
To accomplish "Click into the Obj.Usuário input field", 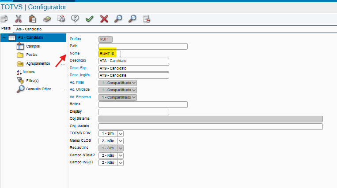I will (x=211, y=126).
